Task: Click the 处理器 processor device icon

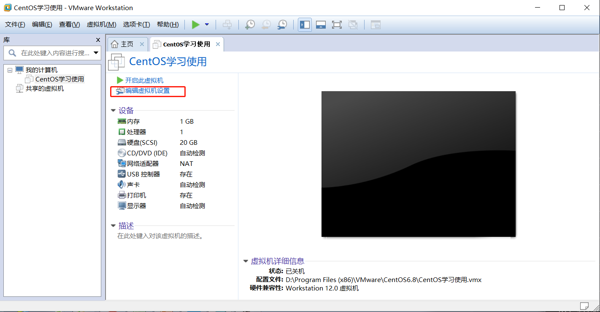Action: tap(122, 132)
